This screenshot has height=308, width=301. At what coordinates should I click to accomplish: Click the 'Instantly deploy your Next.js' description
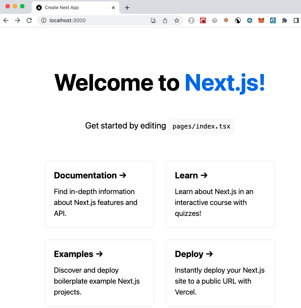pyautogui.click(x=220, y=281)
